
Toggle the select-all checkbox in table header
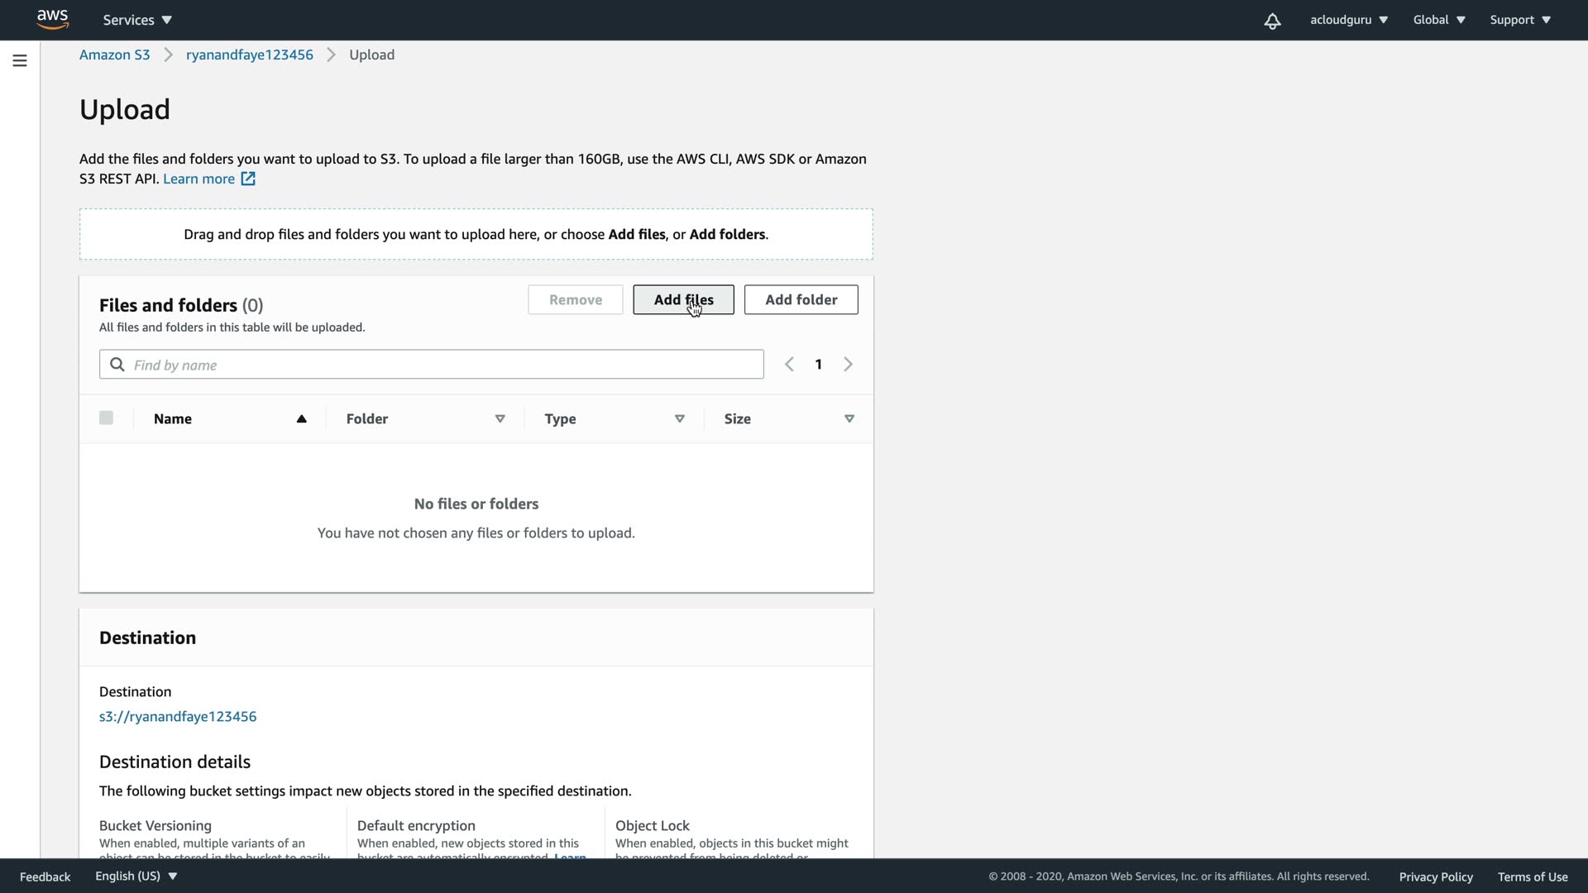106,418
